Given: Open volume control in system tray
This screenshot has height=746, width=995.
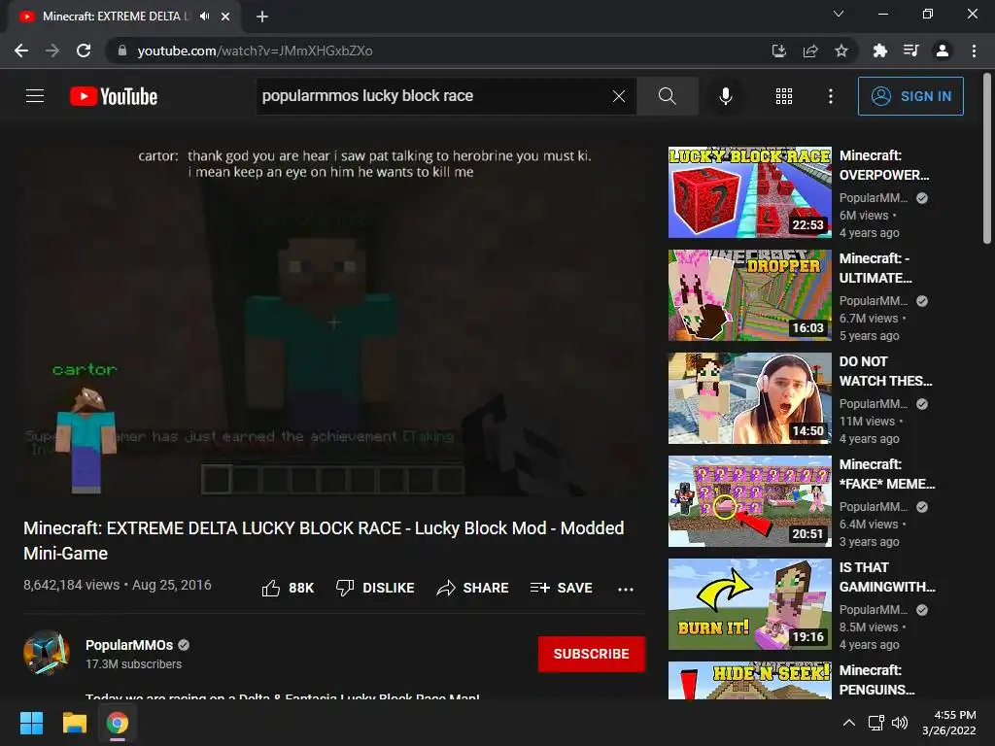Looking at the screenshot, I should coord(900,723).
